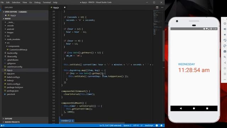Open the Terminal menu
This screenshot has width=227, height=128.
pyautogui.click(x=46, y=2)
